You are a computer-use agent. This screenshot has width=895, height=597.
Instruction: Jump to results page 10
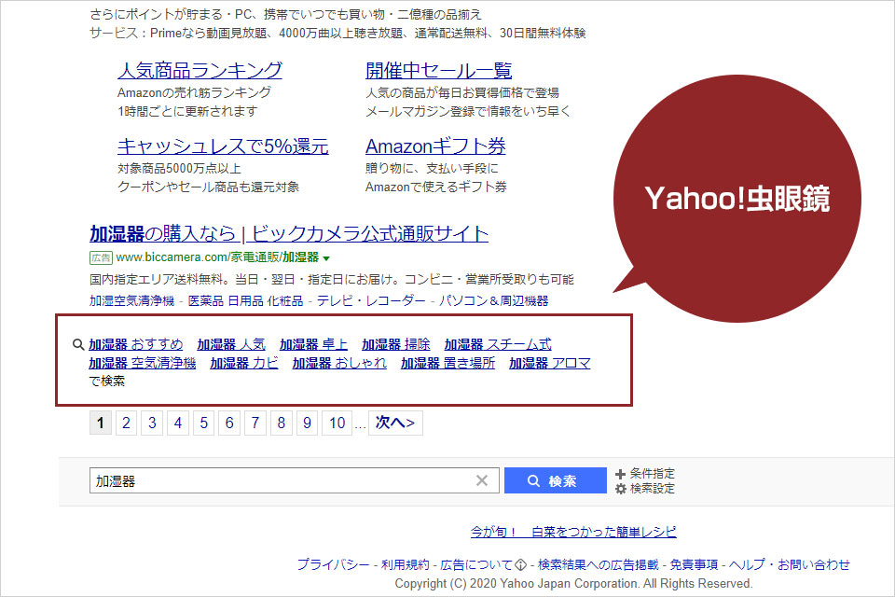[x=337, y=423]
